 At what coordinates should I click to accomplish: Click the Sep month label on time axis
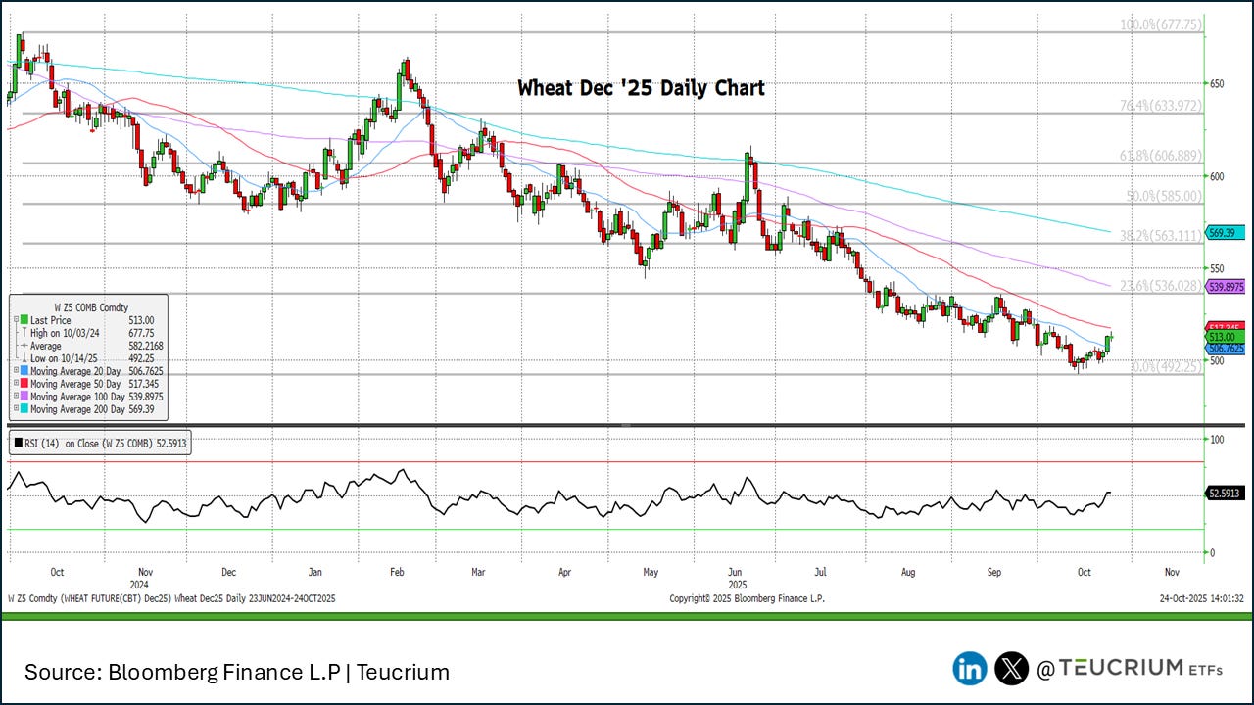(x=995, y=571)
